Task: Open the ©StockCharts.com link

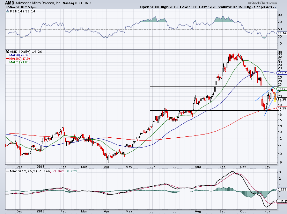Action: point(263,3)
